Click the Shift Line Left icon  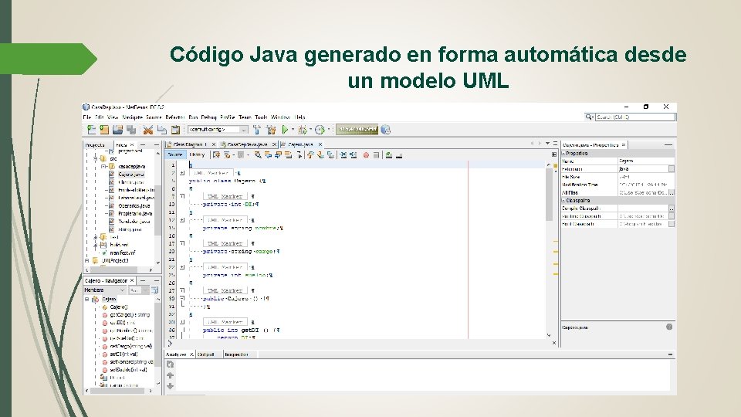[x=343, y=154]
